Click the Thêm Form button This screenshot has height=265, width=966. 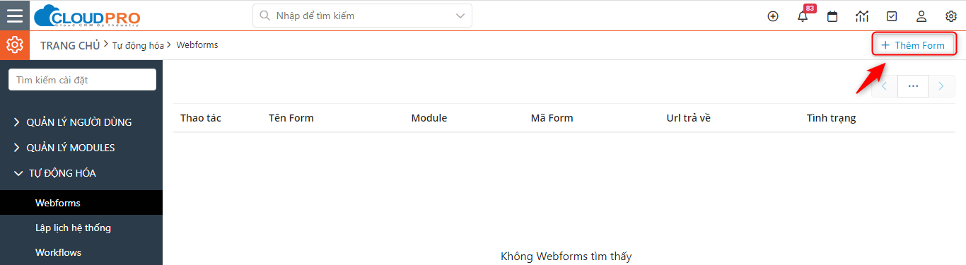(x=913, y=45)
